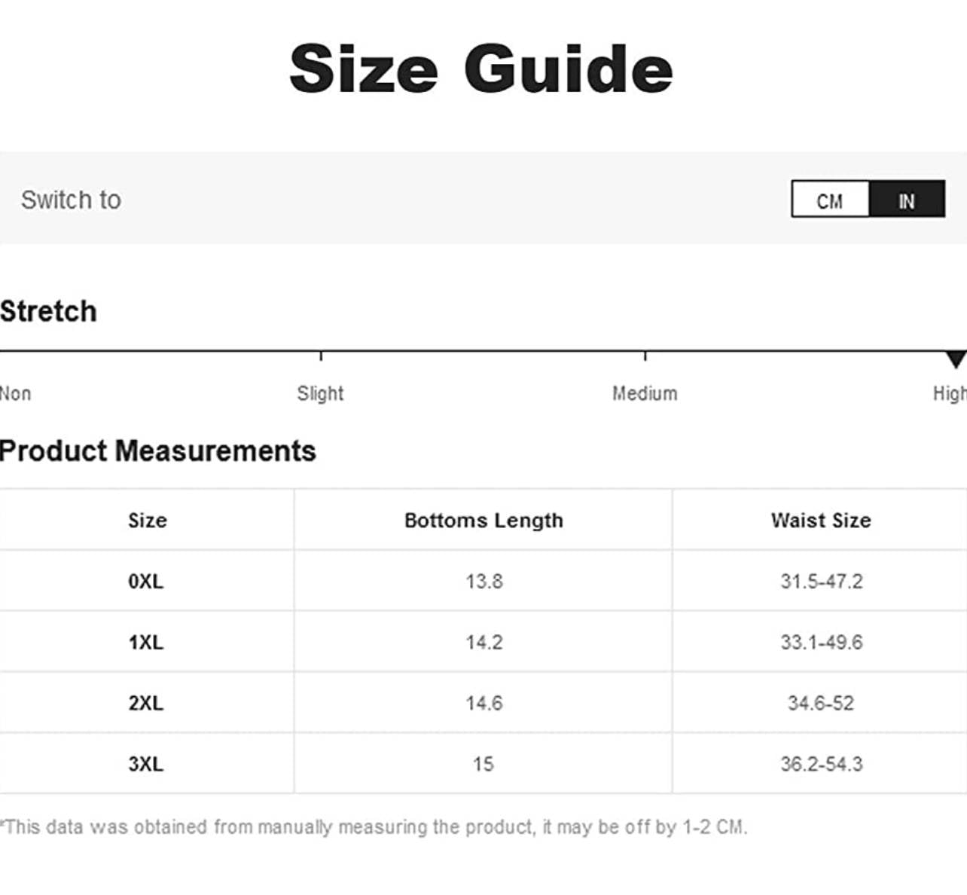Click the Stretch section heading
The height and width of the screenshot is (895, 967).
click(49, 311)
